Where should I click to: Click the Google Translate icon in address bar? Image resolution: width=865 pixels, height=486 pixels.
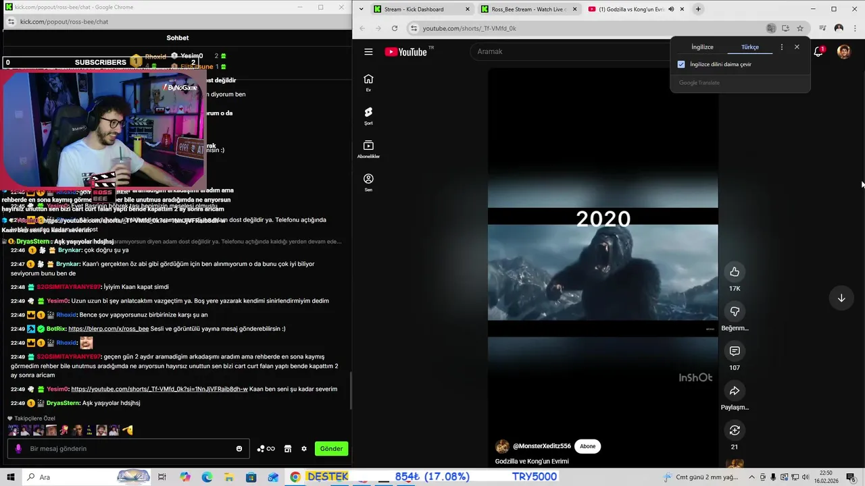[x=771, y=28]
